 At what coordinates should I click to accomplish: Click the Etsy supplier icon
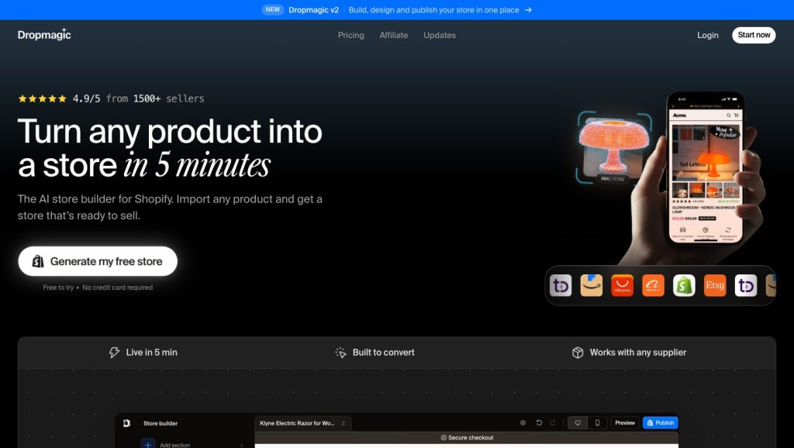pyautogui.click(x=715, y=285)
